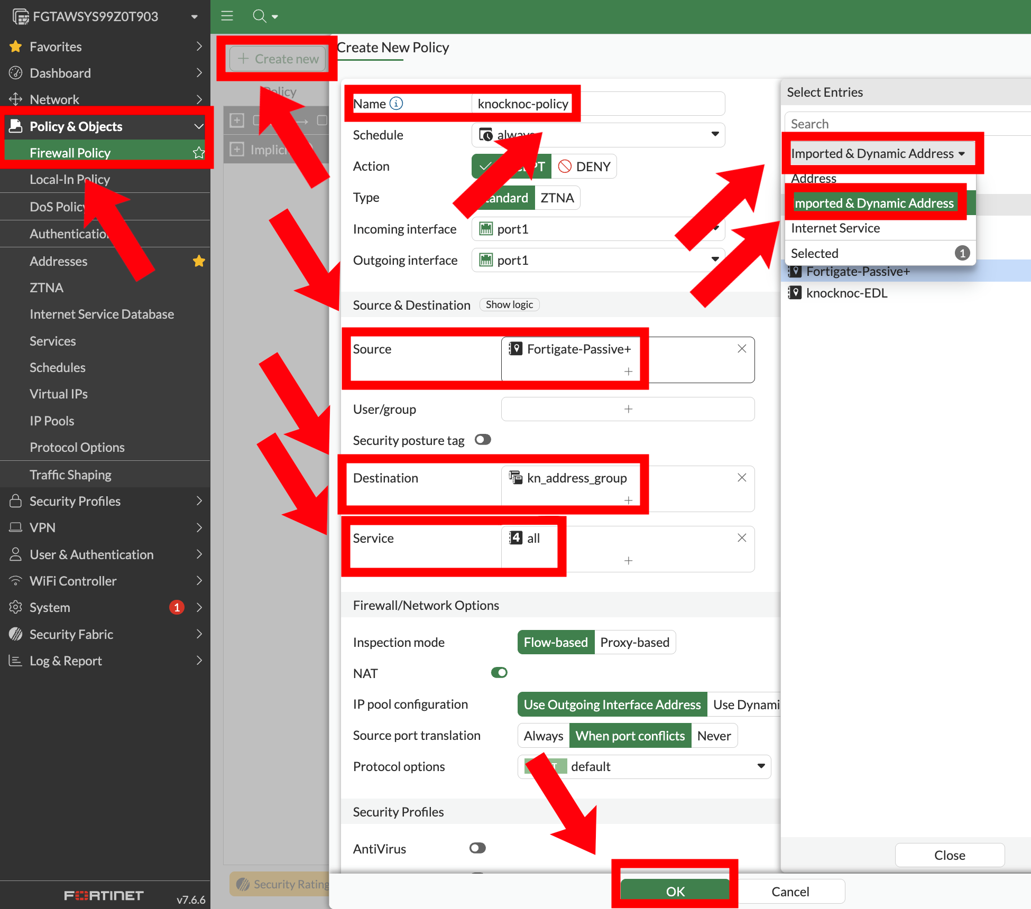Select Proxy-based inspection mode
1031x909 pixels.
coord(634,642)
